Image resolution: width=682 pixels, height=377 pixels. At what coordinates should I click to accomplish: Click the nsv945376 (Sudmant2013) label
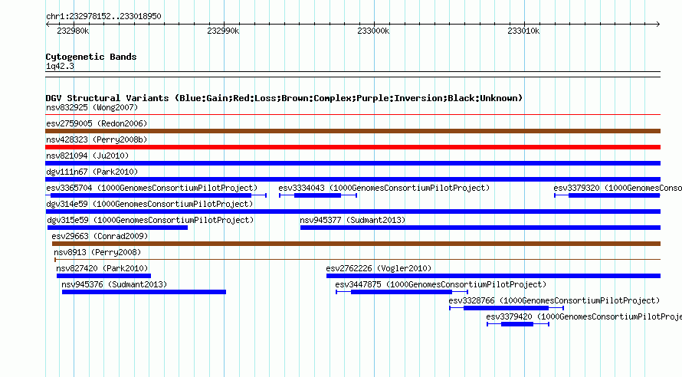click(x=114, y=284)
